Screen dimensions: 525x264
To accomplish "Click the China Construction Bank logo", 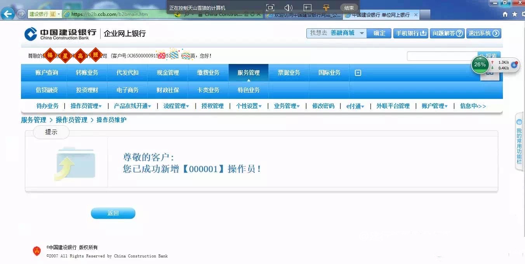I will [60, 34].
